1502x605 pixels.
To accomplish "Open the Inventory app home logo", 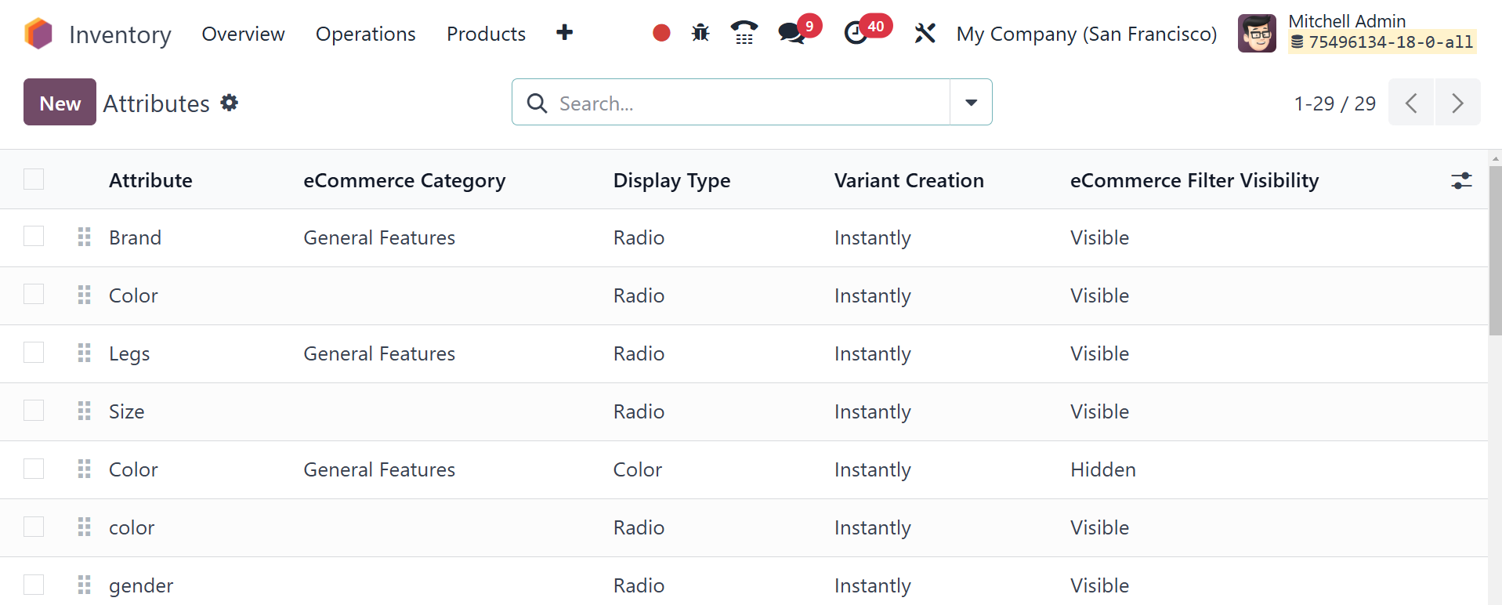I will tap(38, 34).
